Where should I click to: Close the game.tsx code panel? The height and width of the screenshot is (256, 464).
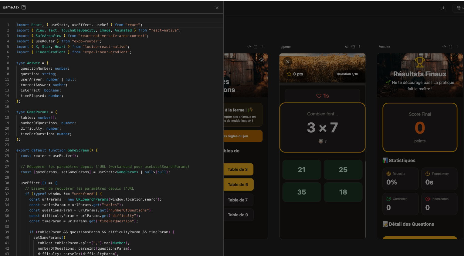pyautogui.click(x=217, y=8)
